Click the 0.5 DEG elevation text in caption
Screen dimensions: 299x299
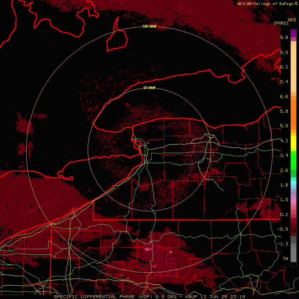tap(166, 297)
